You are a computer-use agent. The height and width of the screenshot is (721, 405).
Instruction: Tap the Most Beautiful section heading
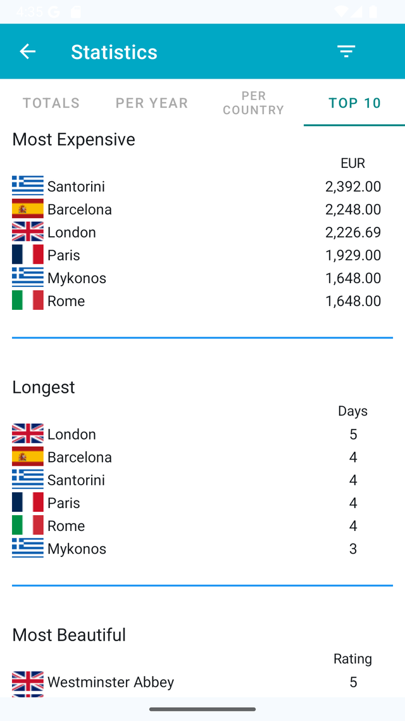[68, 634]
